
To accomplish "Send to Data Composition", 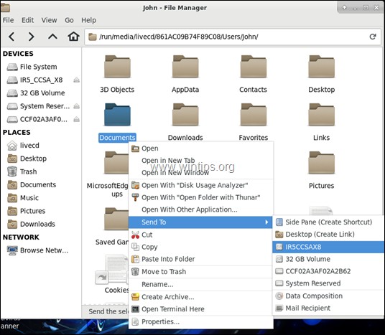I will [x=328, y=296].
